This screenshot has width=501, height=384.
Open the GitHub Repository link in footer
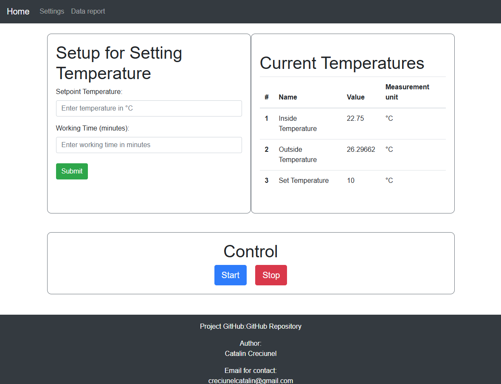(x=274, y=327)
